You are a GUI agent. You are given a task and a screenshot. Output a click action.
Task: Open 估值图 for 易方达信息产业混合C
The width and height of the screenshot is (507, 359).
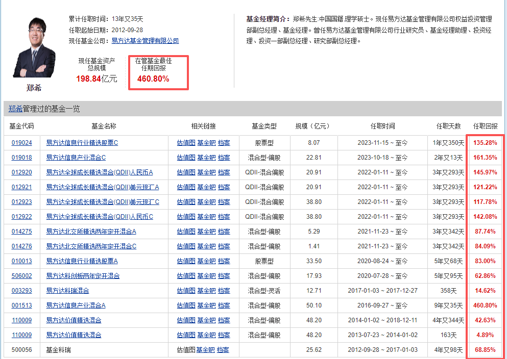186,158
